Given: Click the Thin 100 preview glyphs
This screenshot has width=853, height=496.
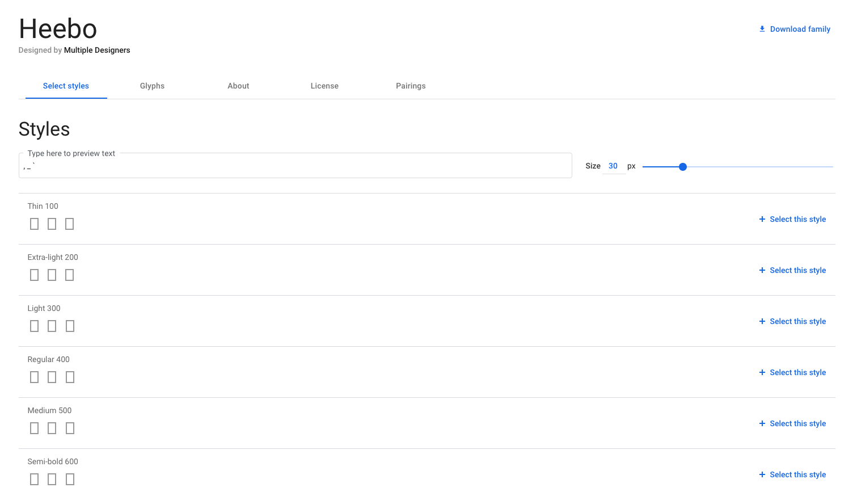Looking at the screenshot, I should click(x=52, y=224).
